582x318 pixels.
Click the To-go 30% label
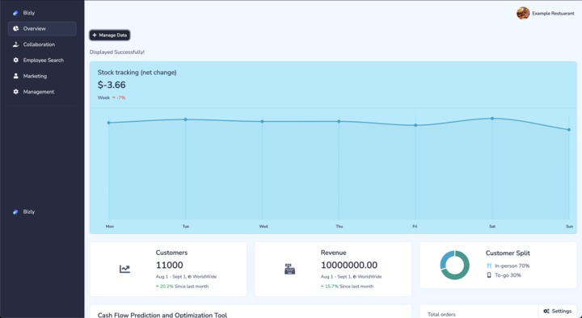[x=508, y=275]
